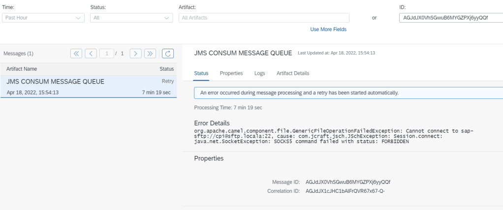
Task: Click the Correlation ID value text
Action: click(345, 190)
